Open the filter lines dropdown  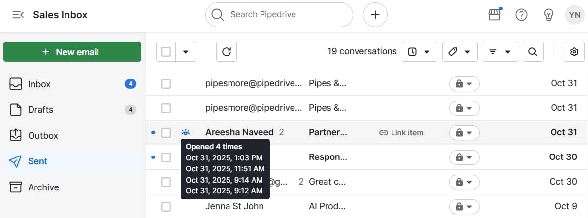(500, 52)
